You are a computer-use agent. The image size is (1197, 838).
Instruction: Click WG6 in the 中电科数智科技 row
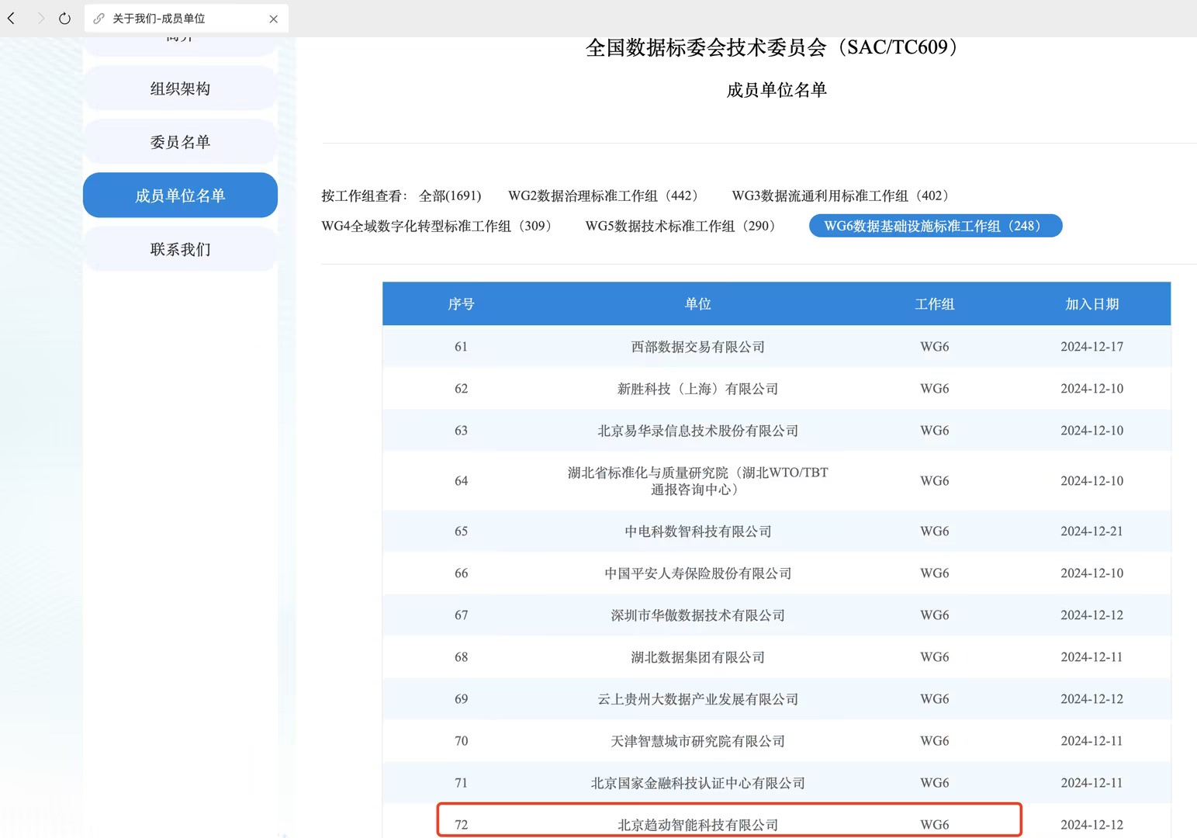click(x=934, y=532)
